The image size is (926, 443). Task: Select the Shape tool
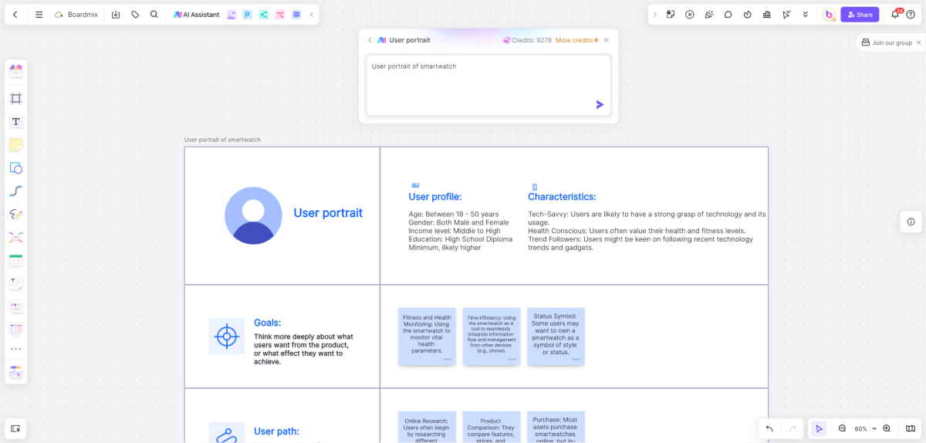(x=15, y=167)
